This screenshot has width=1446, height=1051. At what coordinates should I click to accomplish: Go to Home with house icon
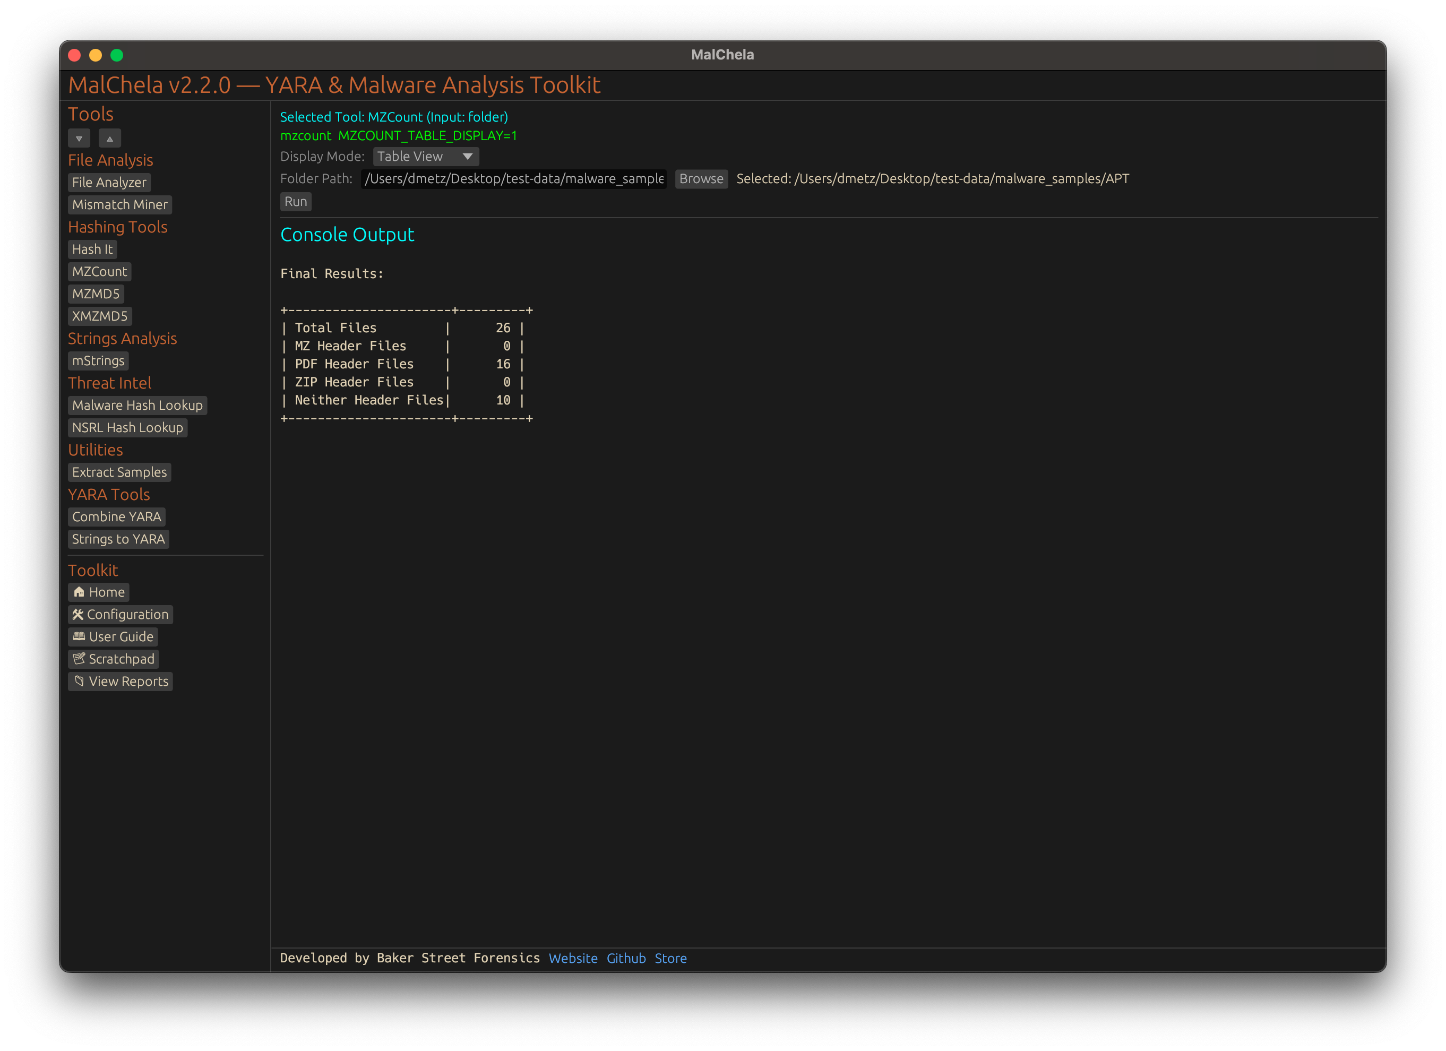point(99,592)
